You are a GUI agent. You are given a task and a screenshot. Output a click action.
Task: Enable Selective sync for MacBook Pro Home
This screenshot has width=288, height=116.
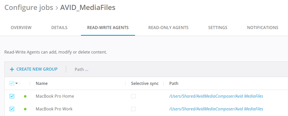click(x=133, y=96)
